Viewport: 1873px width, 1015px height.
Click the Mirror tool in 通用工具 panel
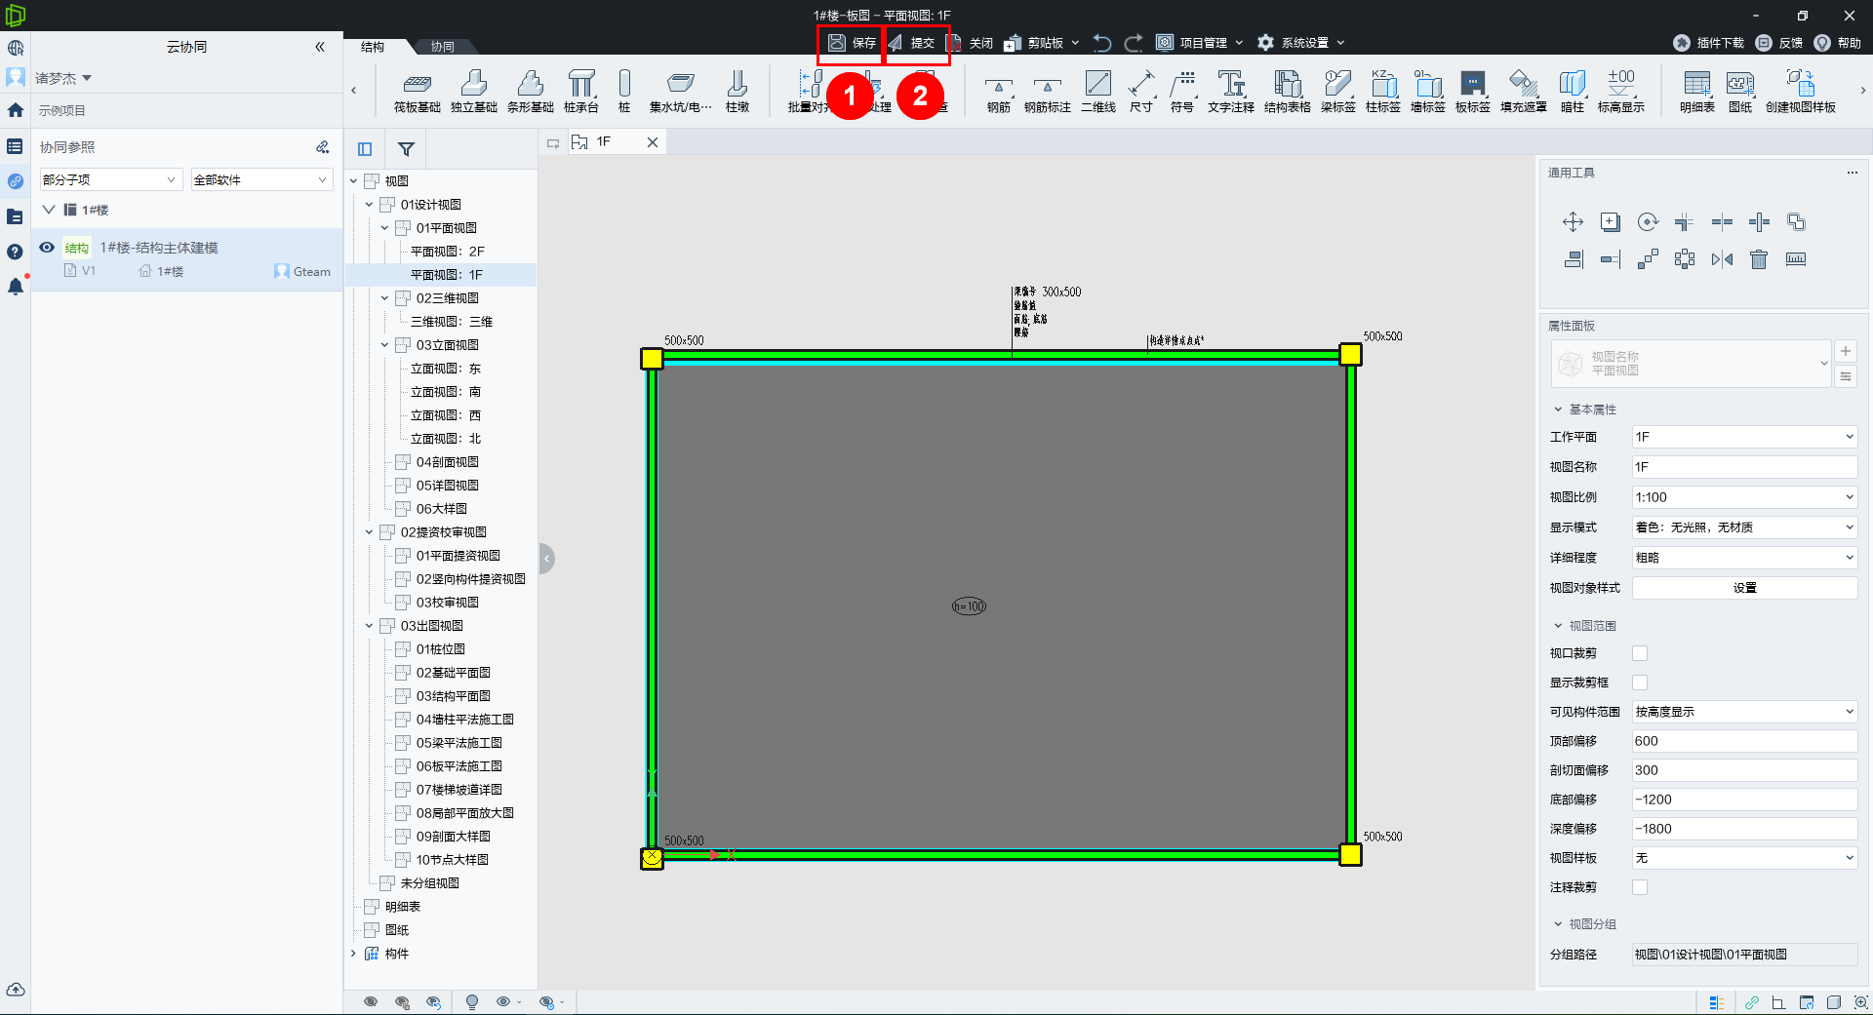(1722, 259)
